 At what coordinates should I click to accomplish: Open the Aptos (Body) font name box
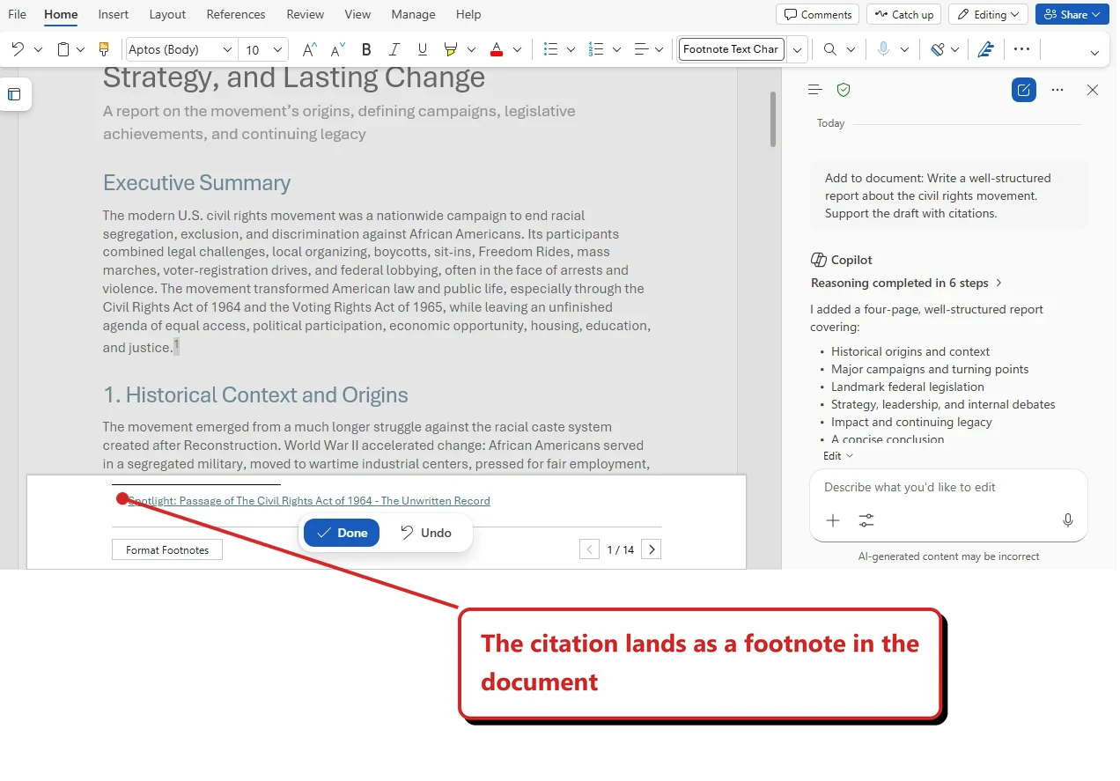181,49
